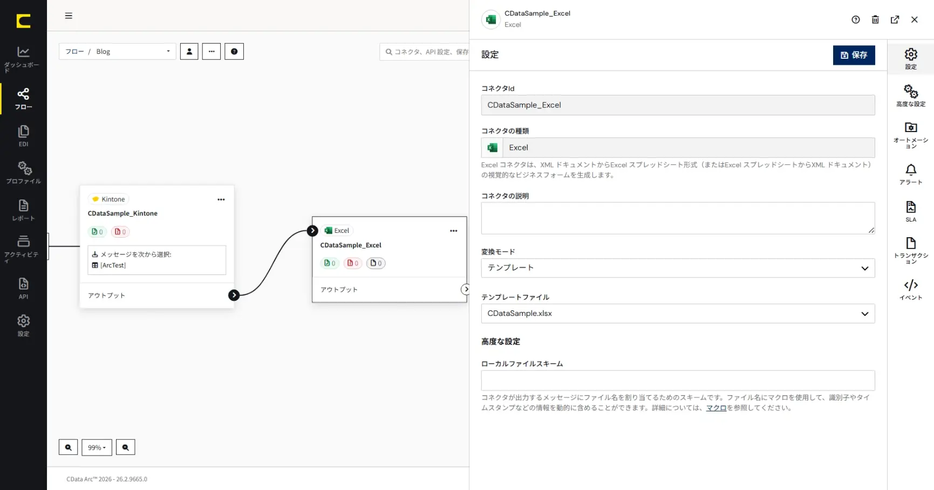Delete the CDataSample_Excel connector using the trash icon
The width and height of the screenshot is (934, 490).
(875, 19)
